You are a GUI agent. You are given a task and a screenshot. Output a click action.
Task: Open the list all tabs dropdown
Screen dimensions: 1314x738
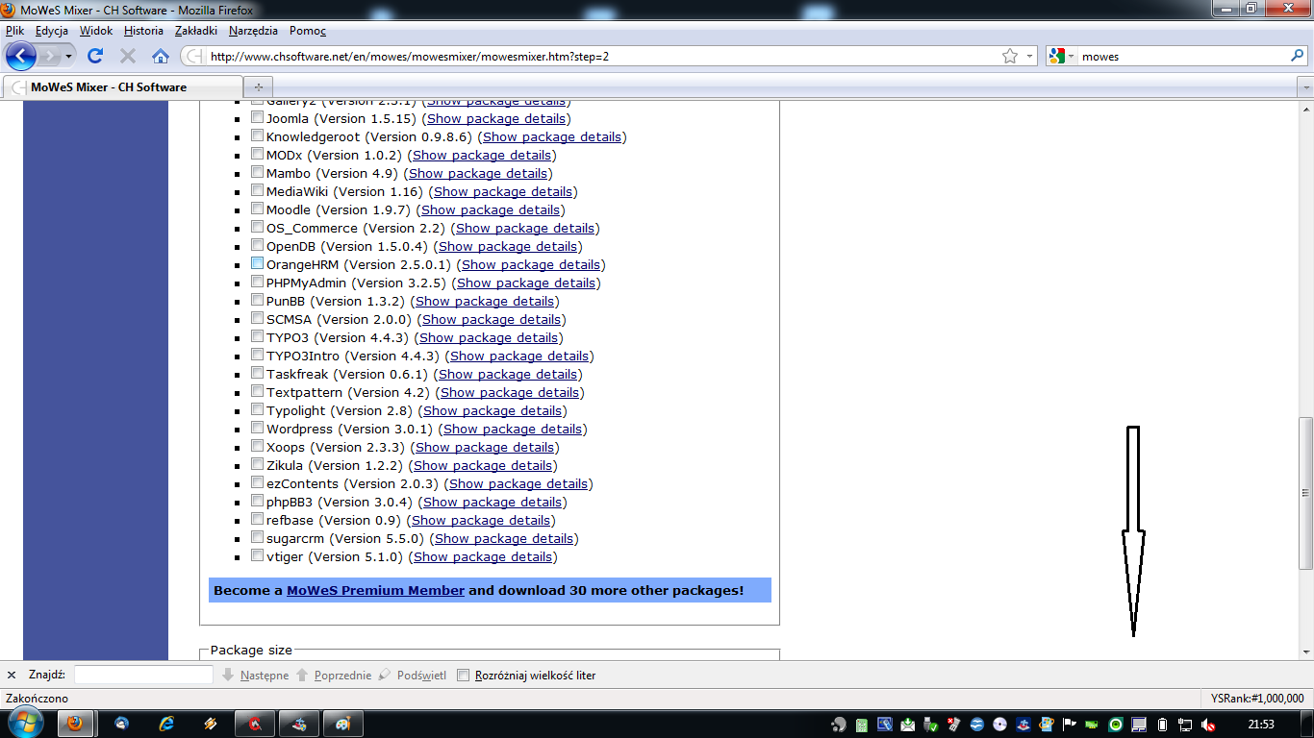coord(1305,87)
